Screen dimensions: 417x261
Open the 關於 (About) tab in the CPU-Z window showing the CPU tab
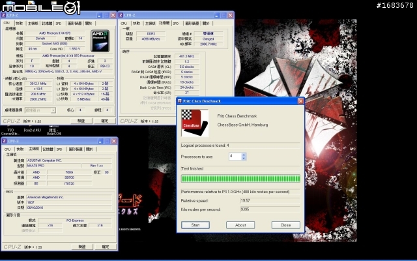tap(89, 23)
